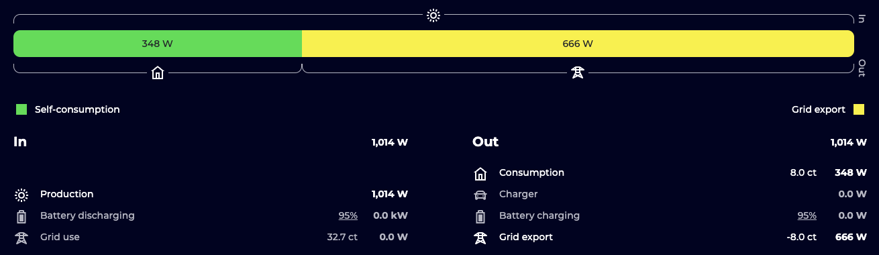The width and height of the screenshot is (879, 255).
Task: Click the battery icon beside Battery charging
Action: [480, 216]
